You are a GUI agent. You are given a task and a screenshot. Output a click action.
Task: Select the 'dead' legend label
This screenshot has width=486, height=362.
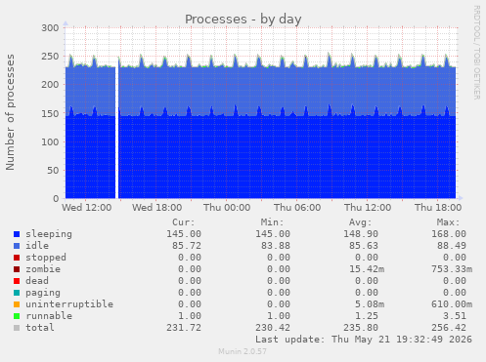click(x=37, y=281)
